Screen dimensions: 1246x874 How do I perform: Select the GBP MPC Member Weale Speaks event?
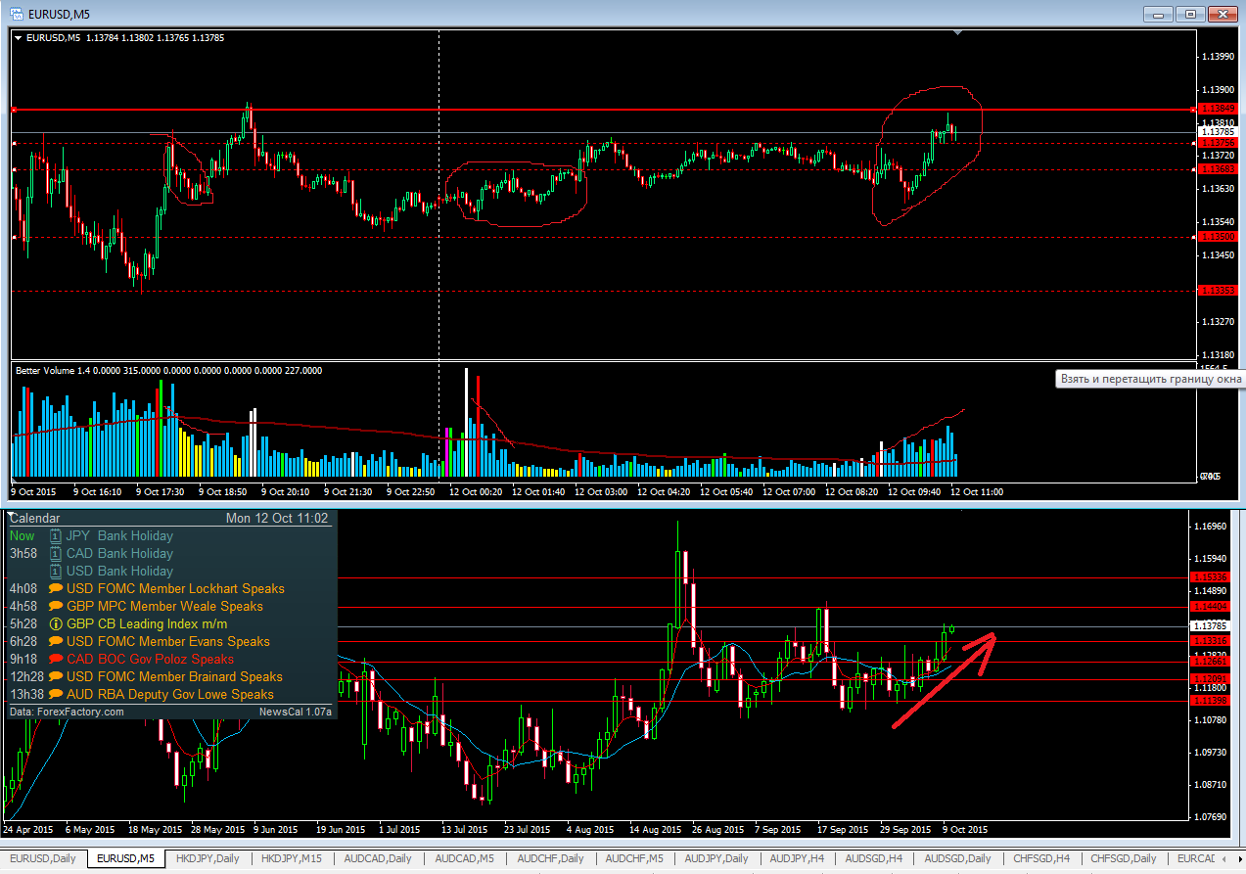click(x=164, y=607)
